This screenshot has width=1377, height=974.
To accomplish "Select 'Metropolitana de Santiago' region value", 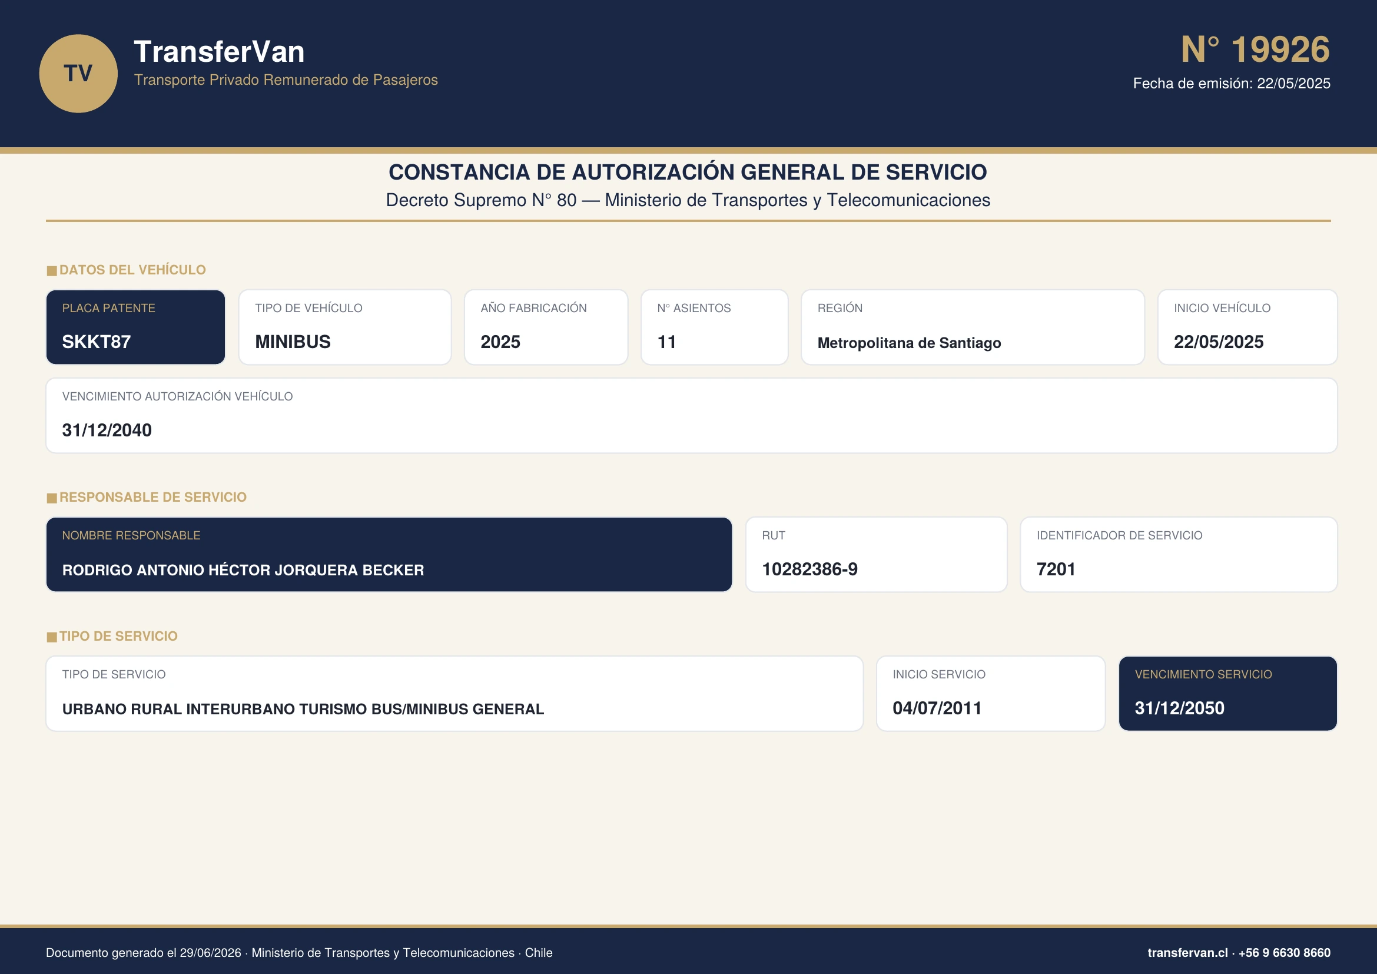I will tap(909, 343).
